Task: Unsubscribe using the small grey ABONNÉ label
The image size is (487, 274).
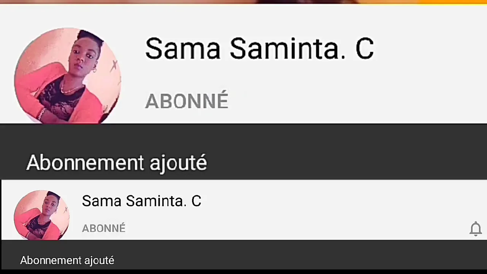Action: (x=103, y=228)
